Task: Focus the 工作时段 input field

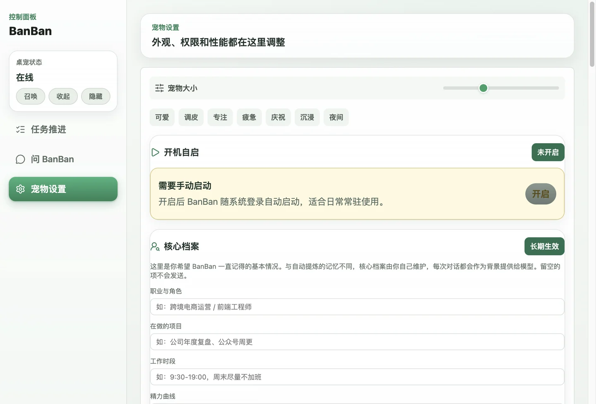Action: pos(357,377)
